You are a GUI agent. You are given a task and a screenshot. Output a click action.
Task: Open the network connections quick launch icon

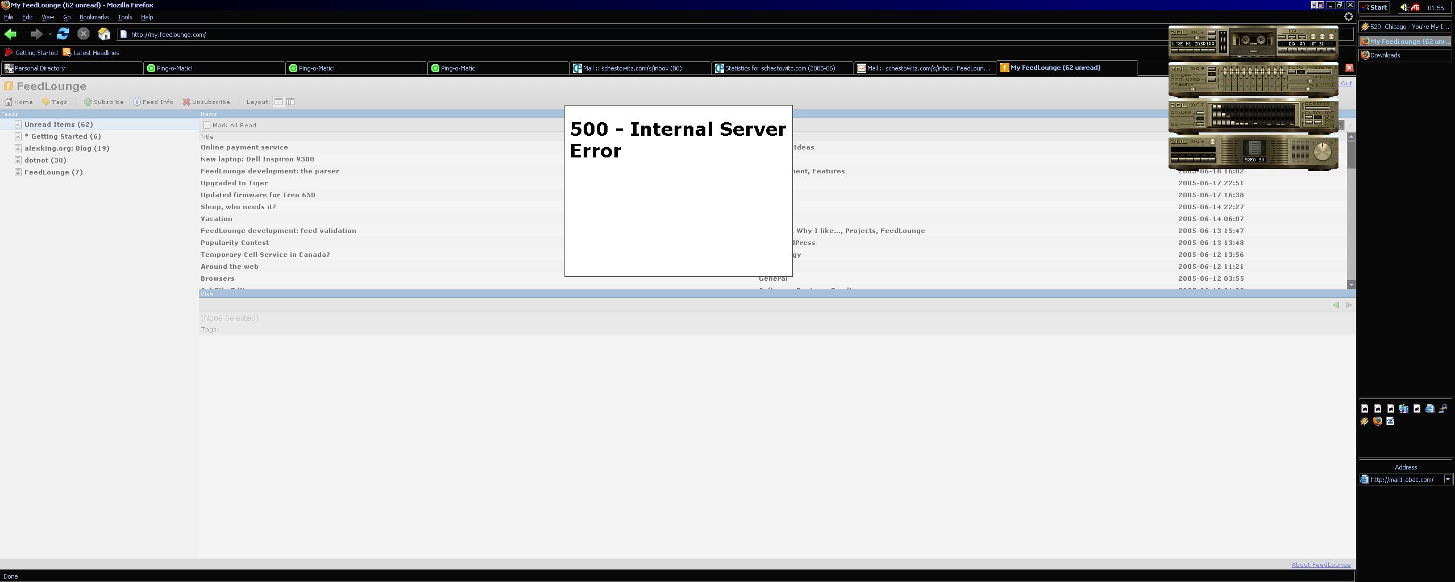point(1443,409)
